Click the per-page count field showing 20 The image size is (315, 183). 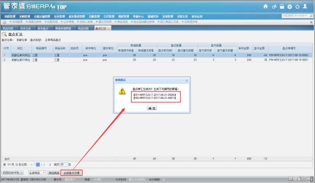click(x=64, y=164)
